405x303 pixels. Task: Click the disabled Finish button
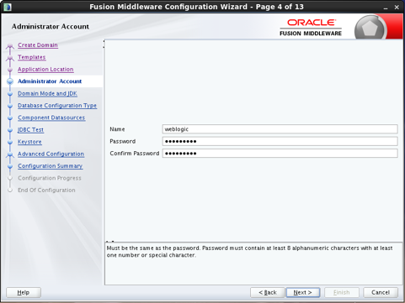coord(342,292)
